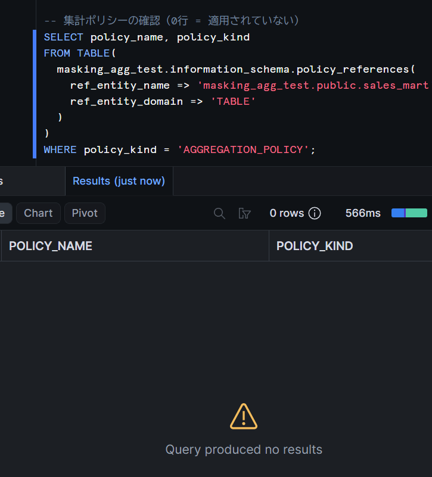The width and height of the screenshot is (432, 477).
Task: Click the blue statement marker in the gutter
Action: [35, 94]
